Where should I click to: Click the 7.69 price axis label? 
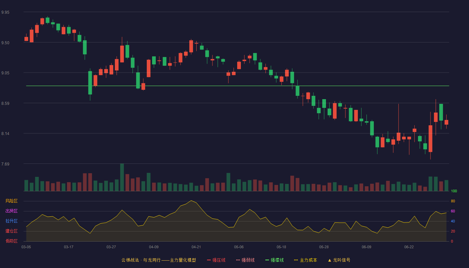point(5,164)
